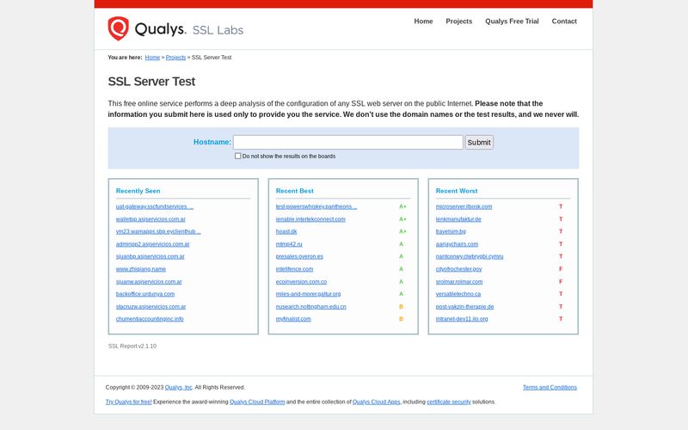
Task: Open travelsim.bg link
Action: 451,231
